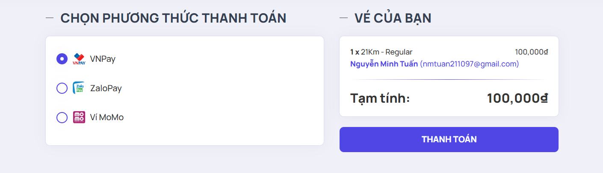Click the VNPay text label
This screenshot has width=603, height=173.
[103, 59]
